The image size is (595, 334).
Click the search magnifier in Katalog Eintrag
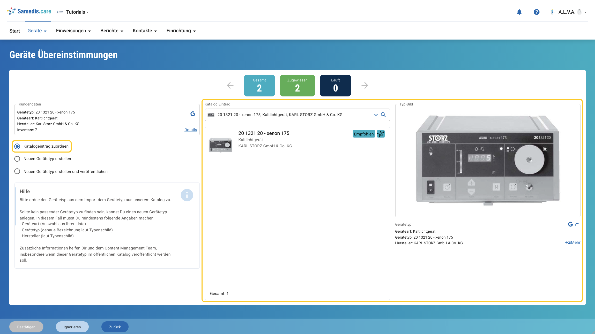tap(383, 115)
